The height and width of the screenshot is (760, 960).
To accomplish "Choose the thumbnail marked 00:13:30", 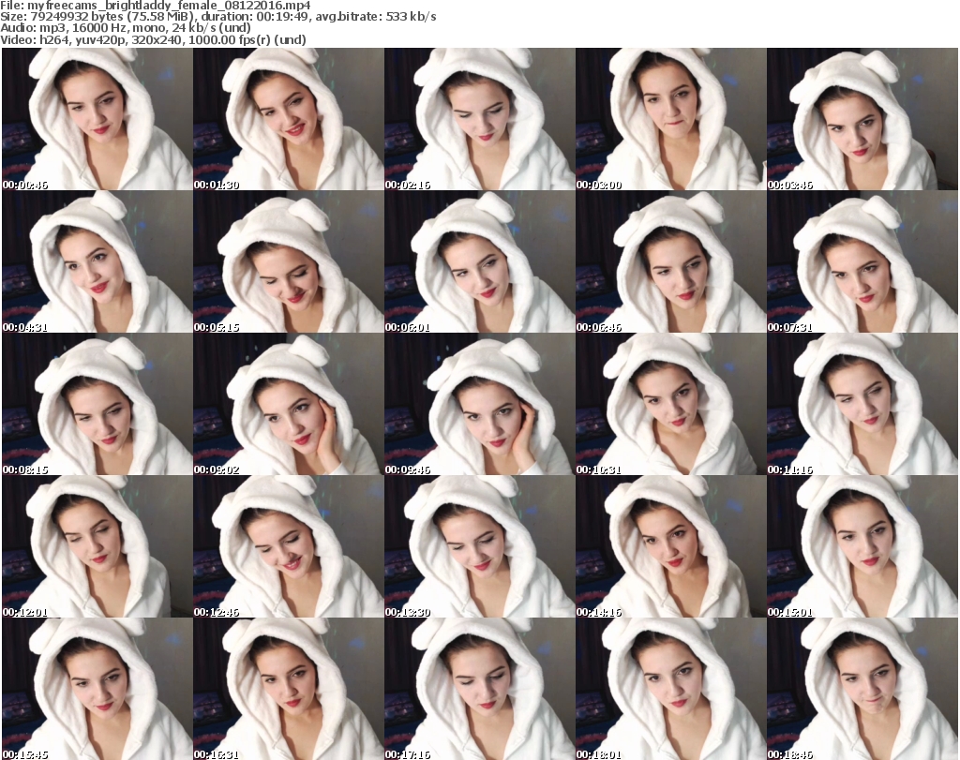I will (x=479, y=546).
